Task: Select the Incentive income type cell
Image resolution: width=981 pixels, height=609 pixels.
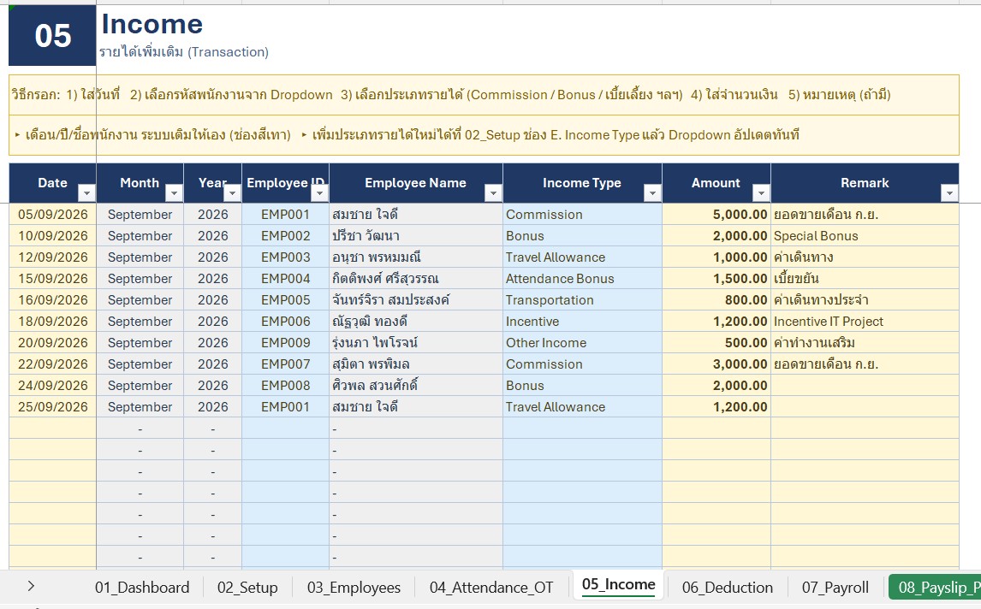Action: pos(582,322)
